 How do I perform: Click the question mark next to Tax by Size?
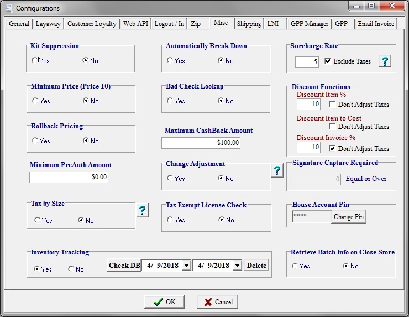coord(142,210)
